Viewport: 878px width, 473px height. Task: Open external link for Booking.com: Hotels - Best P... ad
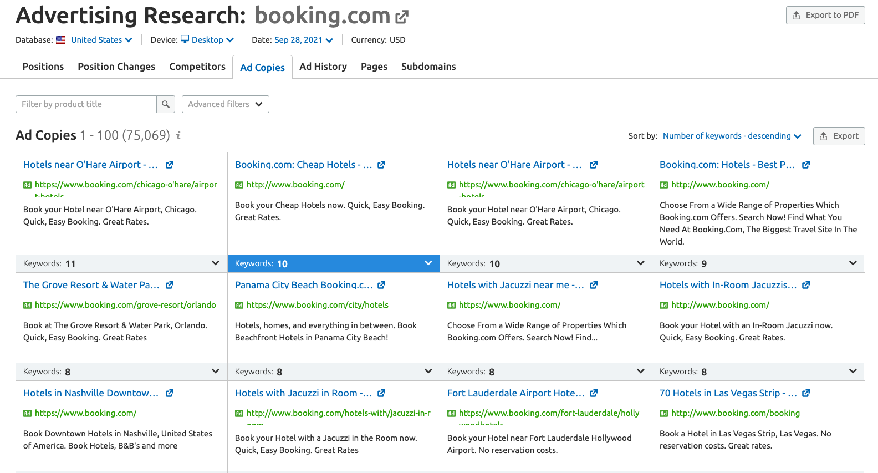click(806, 165)
